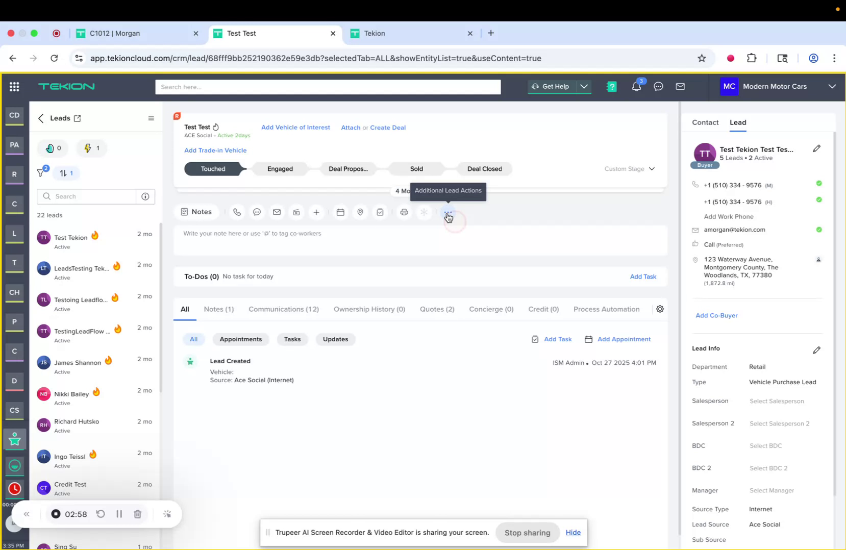Click the Add Co-Buyer link
Screen dimensions: 846x550
pyautogui.click(x=716, y=315)
